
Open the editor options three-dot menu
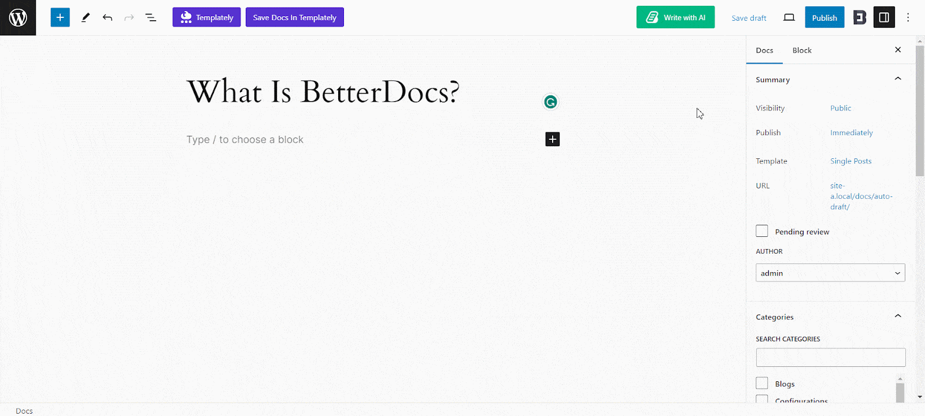(908, 17)
